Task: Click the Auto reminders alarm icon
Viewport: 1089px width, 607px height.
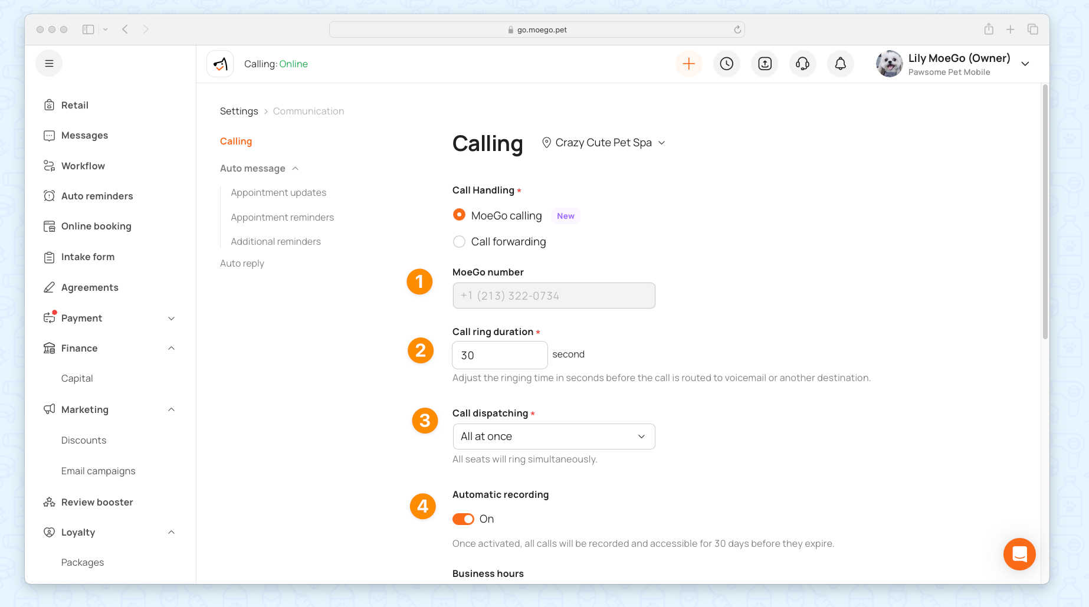Action: click(x=50, y=196)
